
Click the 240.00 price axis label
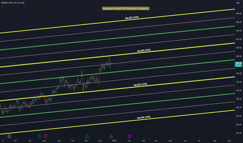(x=239, y=125)
